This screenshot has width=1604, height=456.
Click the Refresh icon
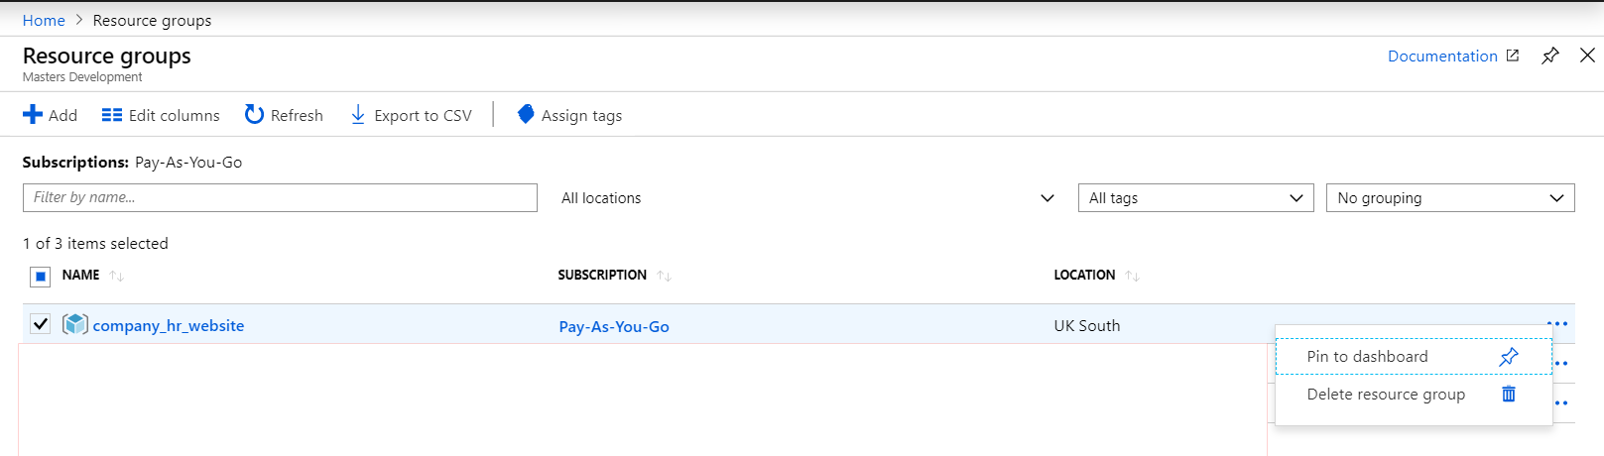pyautogui.click(x=254, y=115)
